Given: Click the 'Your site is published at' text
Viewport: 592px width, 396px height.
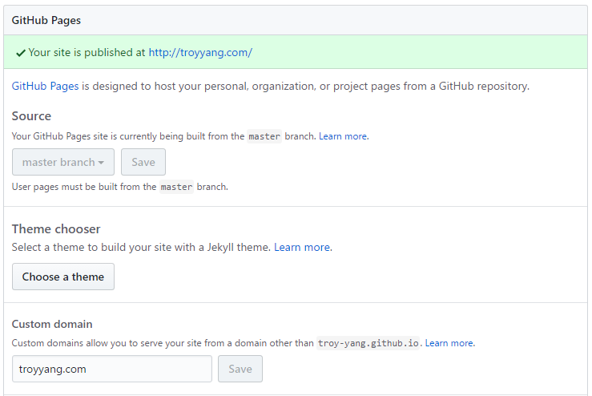Looking at the screenshot, I should [x=87, y=52].
